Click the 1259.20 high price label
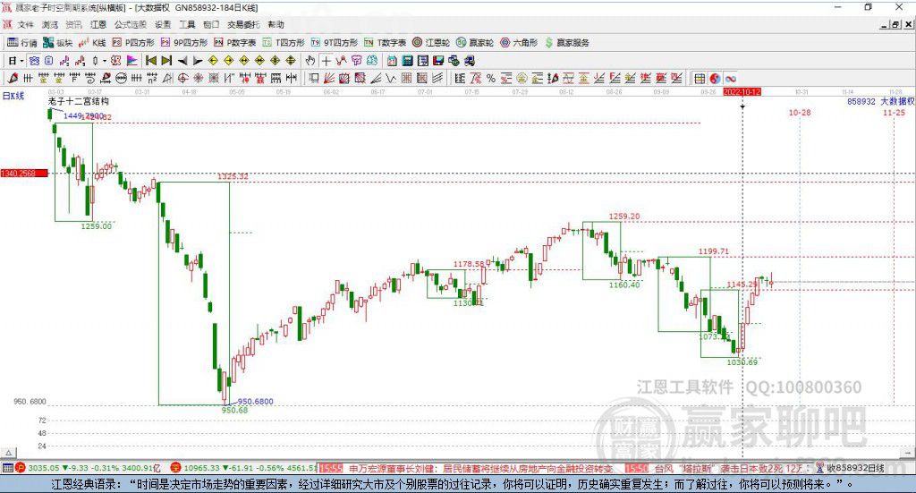The image size is (916, 493). click(x=623, y=217)
